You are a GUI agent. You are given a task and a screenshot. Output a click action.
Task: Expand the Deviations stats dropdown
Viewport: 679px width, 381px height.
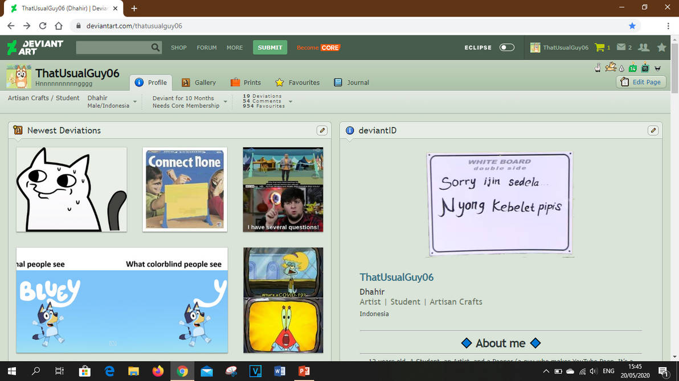point(290,102)
